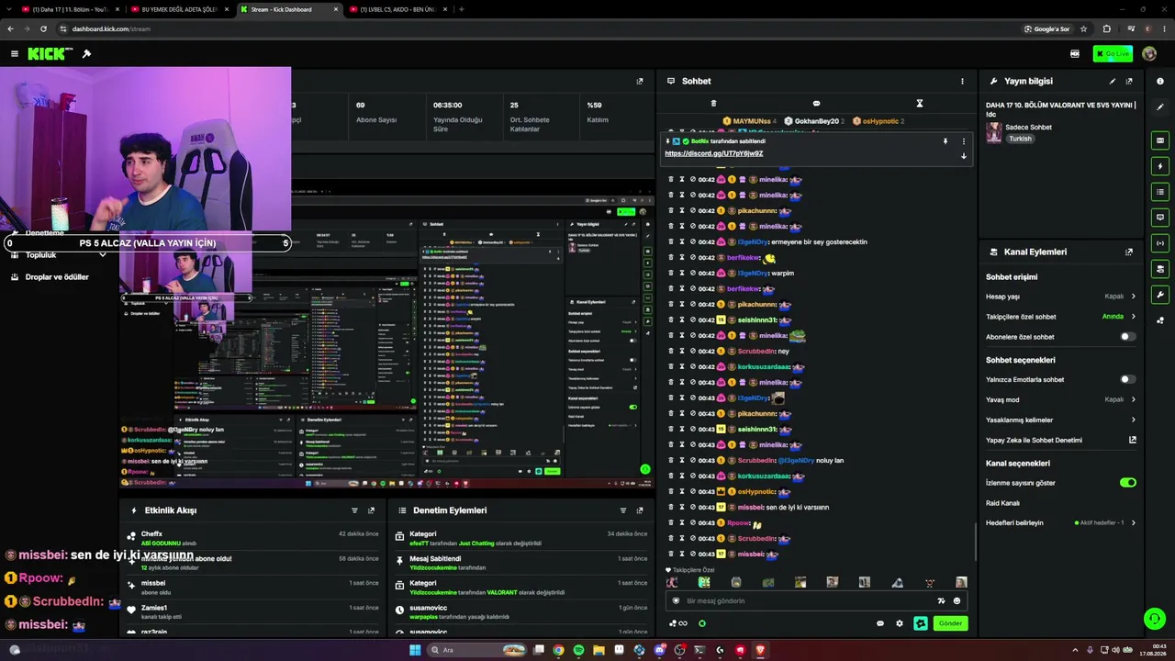Click the list sidebar icon
Screen dimensions: 1175x661
(x=1160, y=192)
